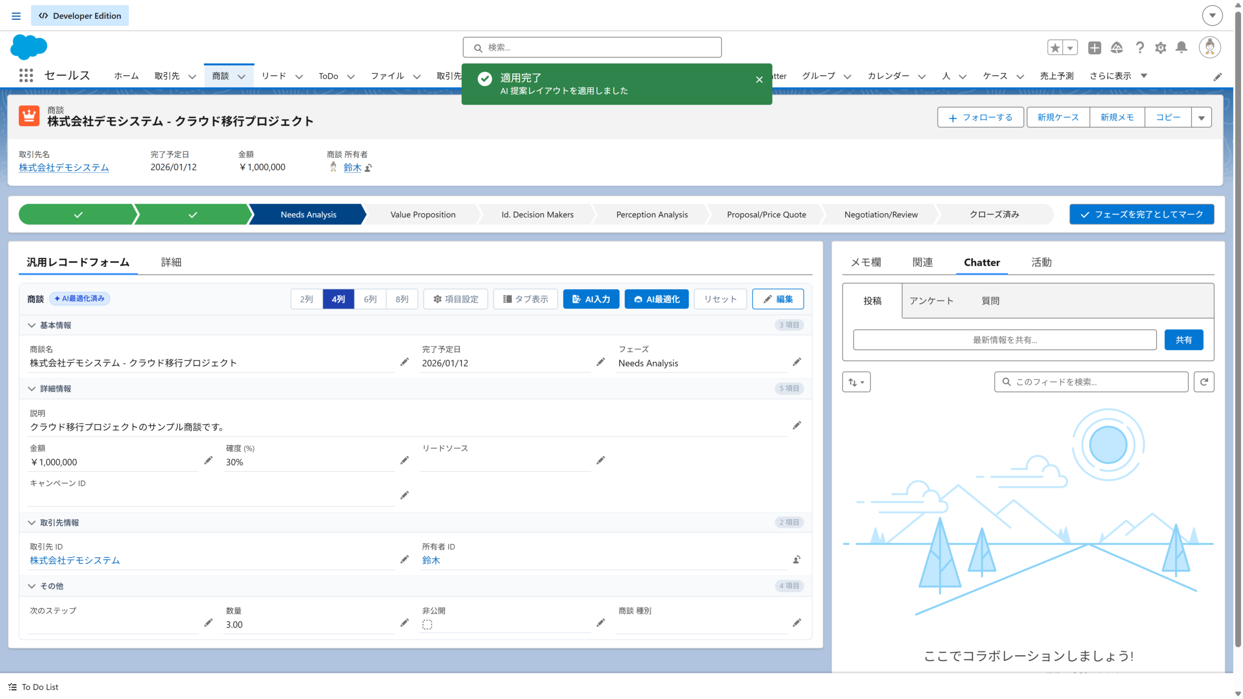The height and width of the screenshot is (699, 1243).
Task: Open the App Launcher grid icon
Action: pos(26,76)
